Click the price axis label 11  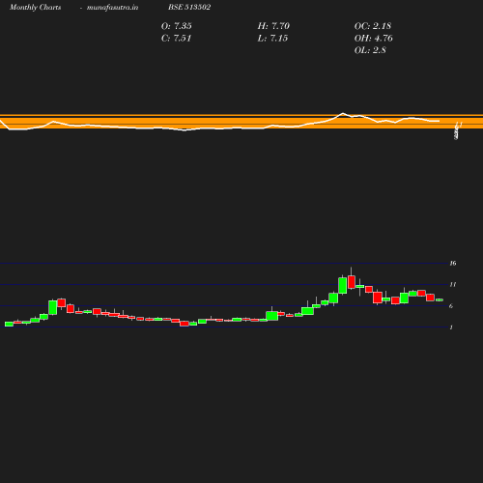click(453, 285)
